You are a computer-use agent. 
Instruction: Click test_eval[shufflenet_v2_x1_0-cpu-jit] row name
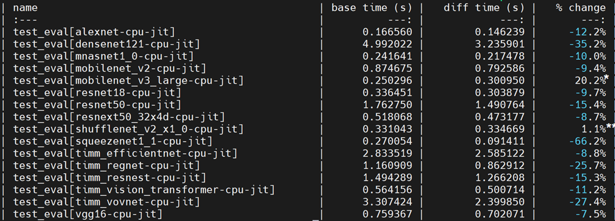[128, 129]
